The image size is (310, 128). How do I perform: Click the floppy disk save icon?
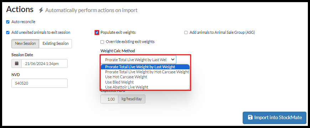click(250, 118)
